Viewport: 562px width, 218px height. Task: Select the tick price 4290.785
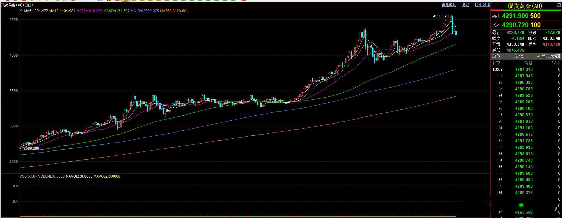pos(524,89)
